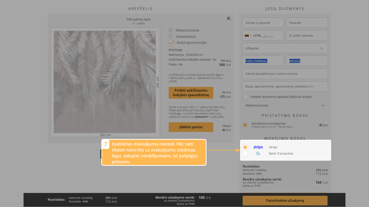Close the cart item with X icon

click(229, 18)
